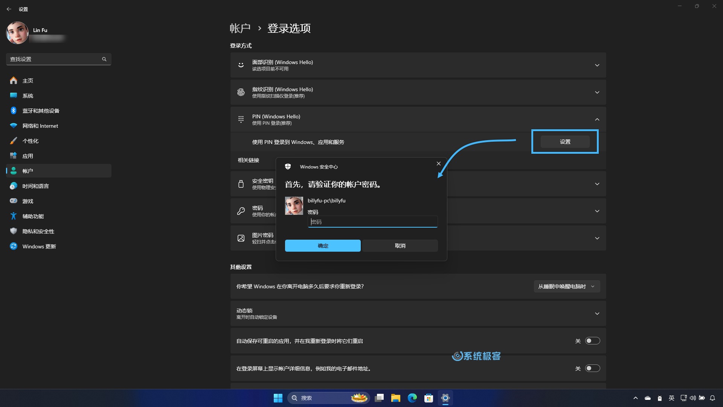Open 个性化 settings category
The width and height of the screenshot is (723, 407).
[58, 141]
